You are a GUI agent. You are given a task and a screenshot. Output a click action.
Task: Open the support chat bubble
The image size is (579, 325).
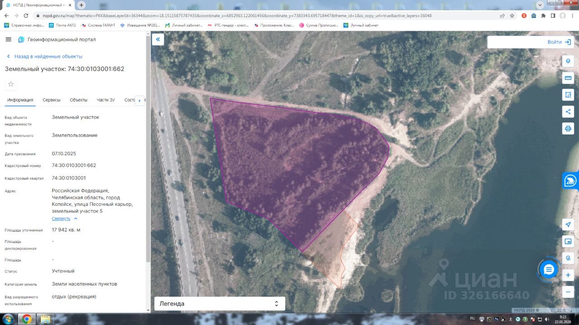click(x=549, y=270)
